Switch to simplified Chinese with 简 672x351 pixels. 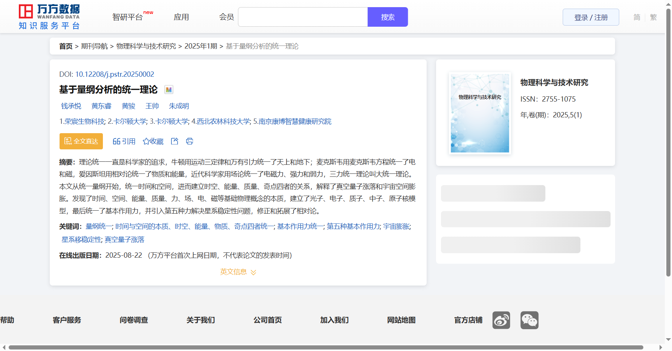637,17
